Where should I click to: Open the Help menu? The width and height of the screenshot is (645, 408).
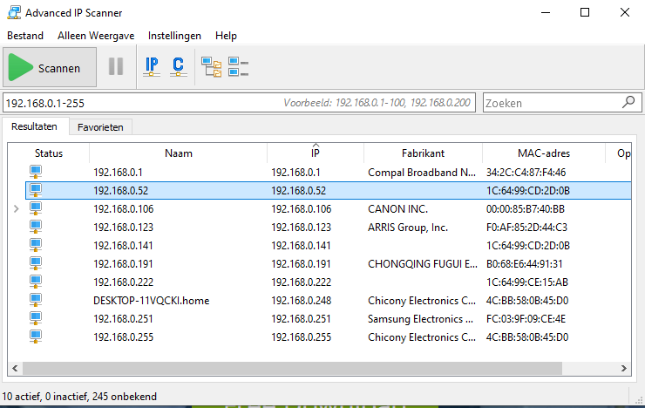[226, 36]
